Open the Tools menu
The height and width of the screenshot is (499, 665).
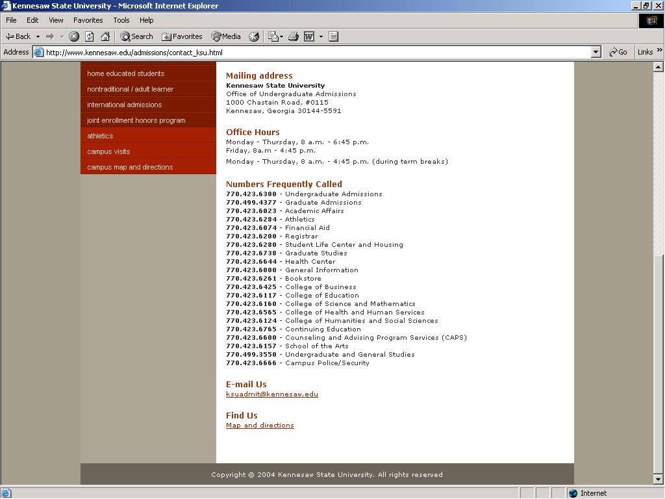coord(121,20)
